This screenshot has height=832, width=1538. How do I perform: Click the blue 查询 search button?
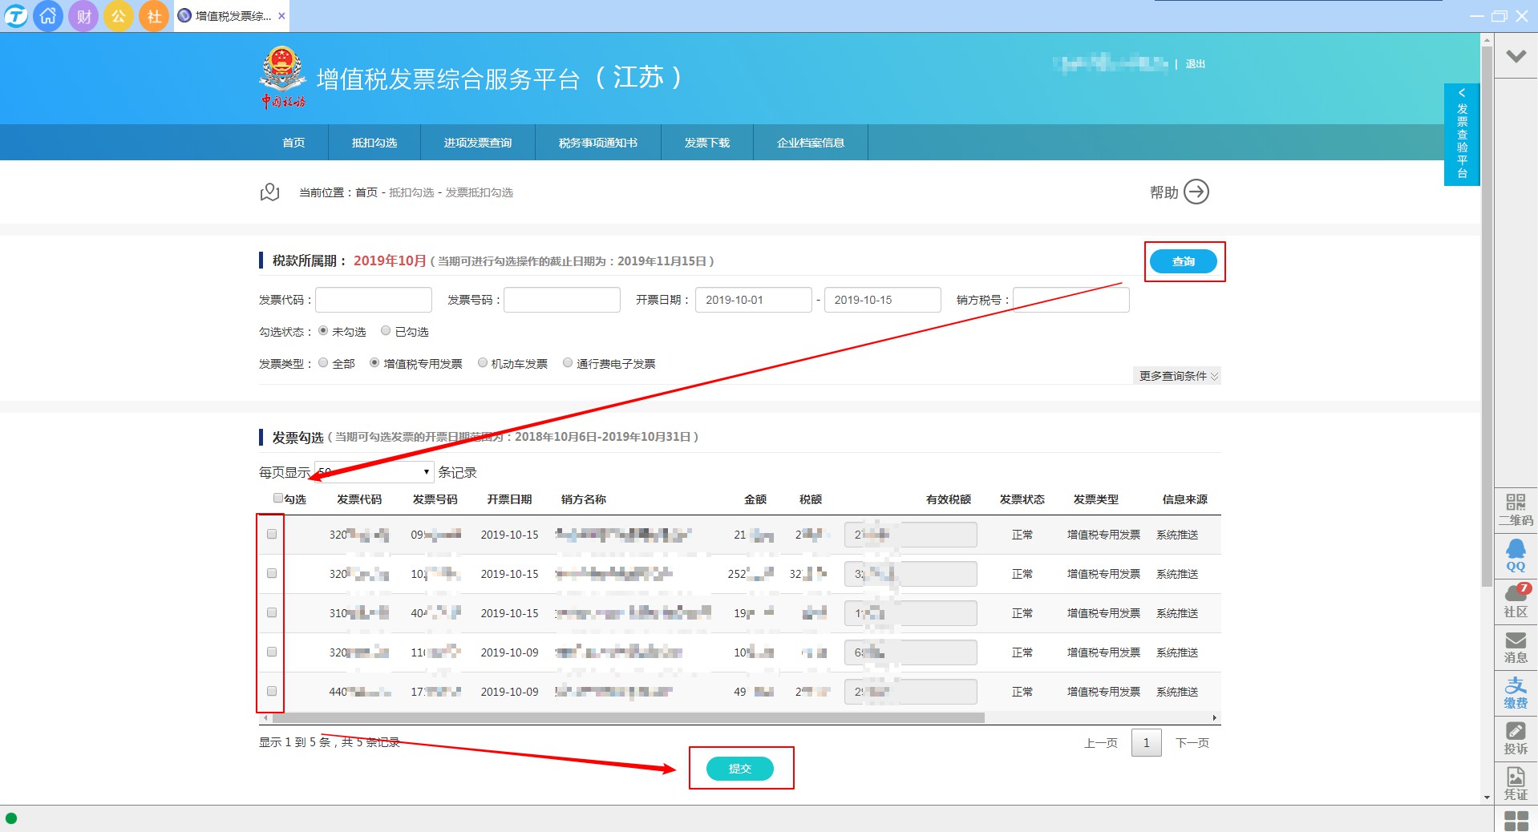point(1183,261)
